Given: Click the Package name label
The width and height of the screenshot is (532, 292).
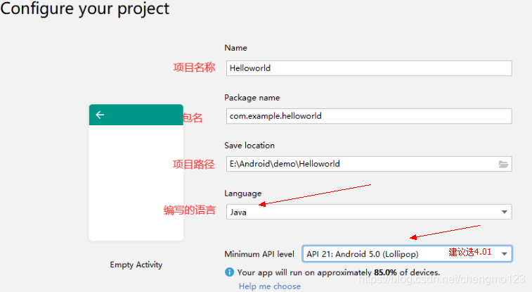Looking at the screenshot, I should coord(252,98).
